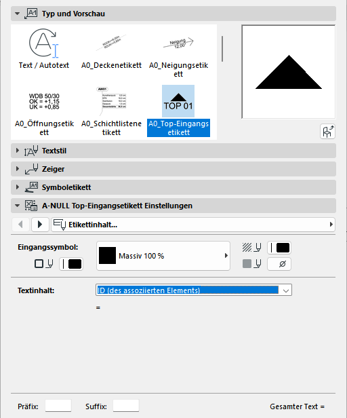Select the A0_Top-Eingangsetikett label type
The image size is (347, 418).
(178, 111)
